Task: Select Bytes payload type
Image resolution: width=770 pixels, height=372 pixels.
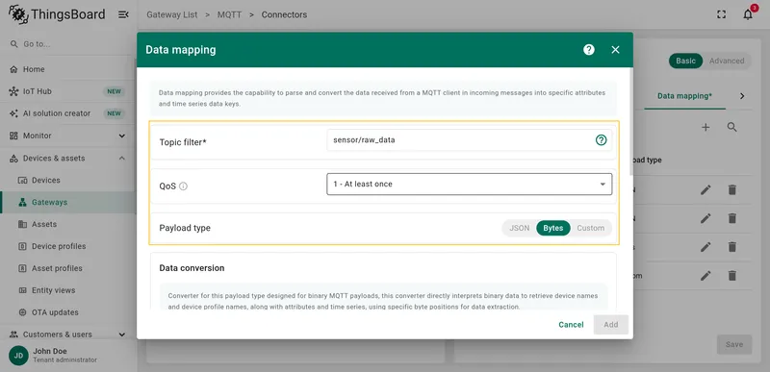Action: coord(552,228)
